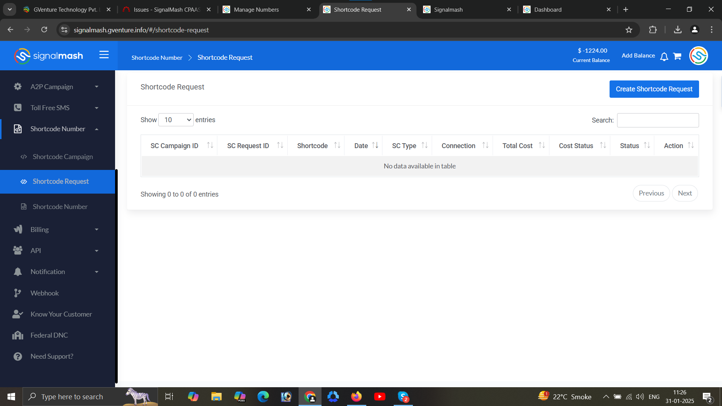Click the Signalmash logo in header
Screen dimensions: 722x406
(49, 56)
